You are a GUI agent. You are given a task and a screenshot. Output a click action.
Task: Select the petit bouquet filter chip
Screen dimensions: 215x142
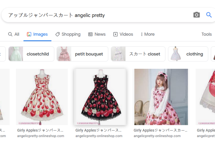pos(82,54)
